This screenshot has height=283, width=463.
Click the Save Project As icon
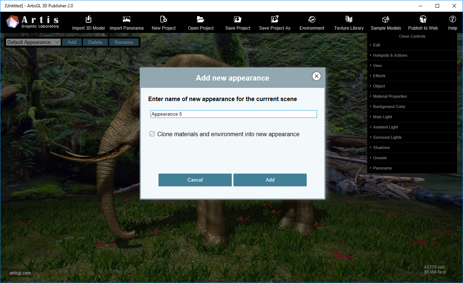tap(275, 19)
